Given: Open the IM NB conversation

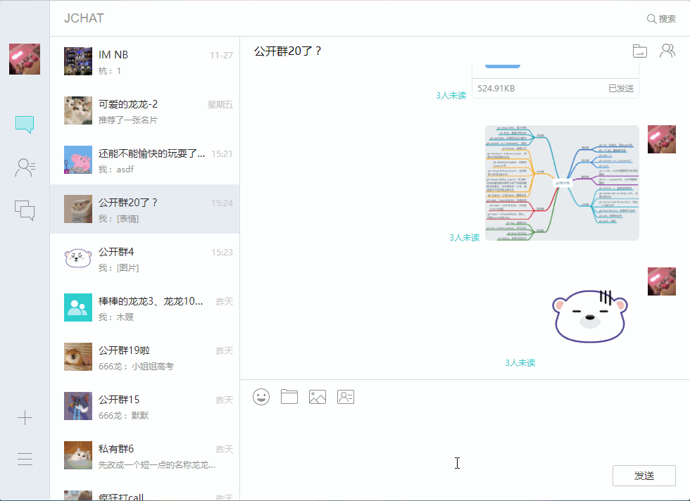Looking at the screenshot, I should point(145,61).
